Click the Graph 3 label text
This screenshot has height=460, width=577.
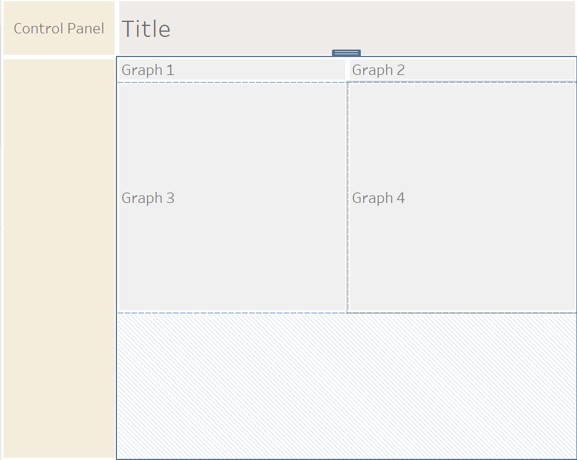[x=148, y=198]
